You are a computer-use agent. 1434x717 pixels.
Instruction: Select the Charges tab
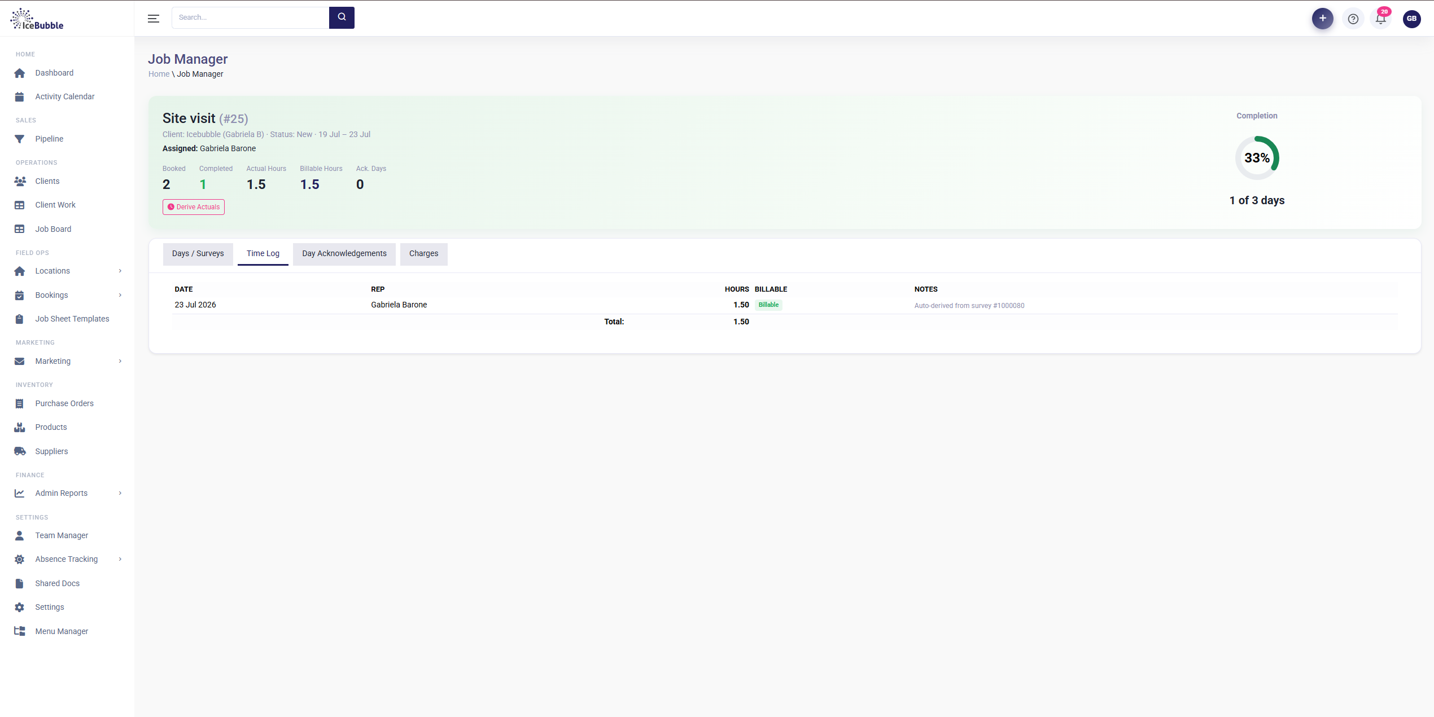tap(423, 254)
